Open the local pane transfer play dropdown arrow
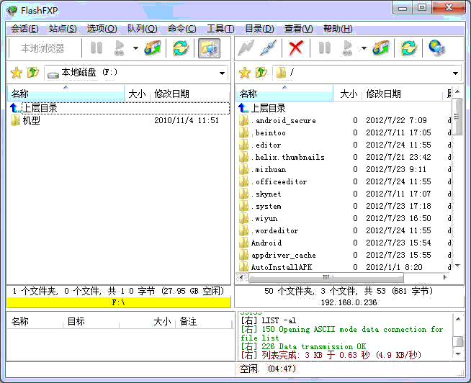This screenshot has height=383, width=471. pos(136,48)
